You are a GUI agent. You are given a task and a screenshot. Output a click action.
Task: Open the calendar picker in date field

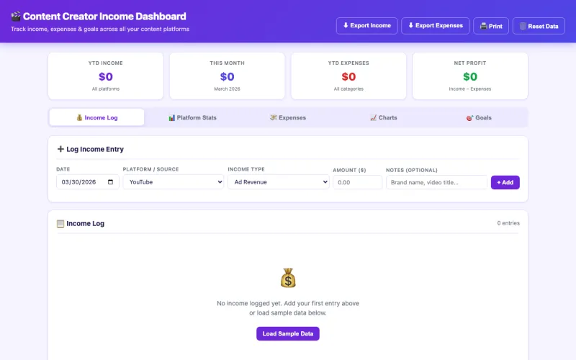[x=110, y=182]
